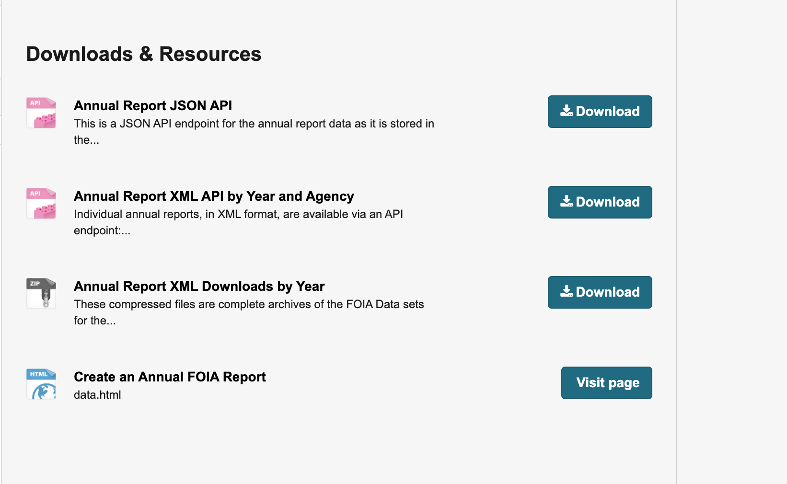
Task: Open Annual Report XML API by Year and Agency title
Action: pos(214,196)
